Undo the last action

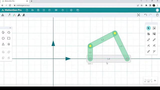coord(145,15)
